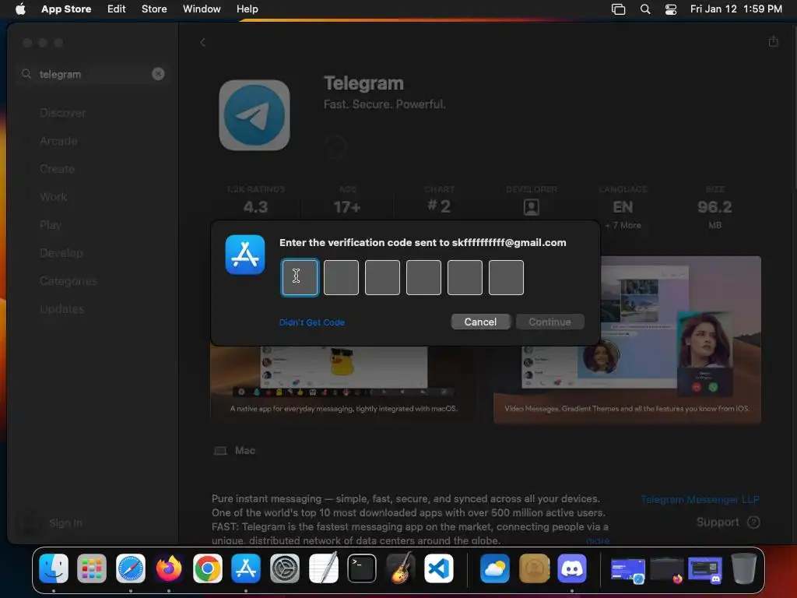
Task: Select Categories in the sidebar
Action: tap(68, 280)
